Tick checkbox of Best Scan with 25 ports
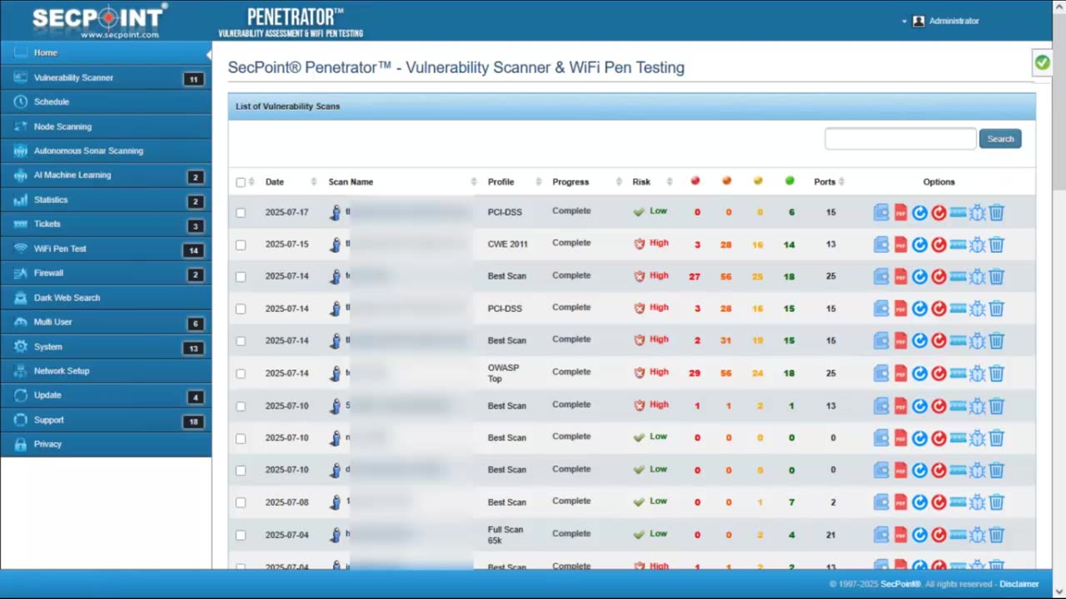This screenshot has height=599, width=1066. (241, 277)
